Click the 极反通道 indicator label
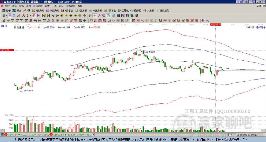 (19, 27)
